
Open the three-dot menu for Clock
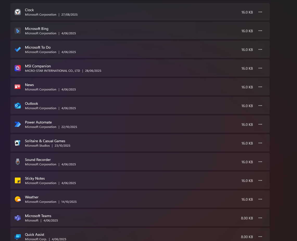pos(260,12)
